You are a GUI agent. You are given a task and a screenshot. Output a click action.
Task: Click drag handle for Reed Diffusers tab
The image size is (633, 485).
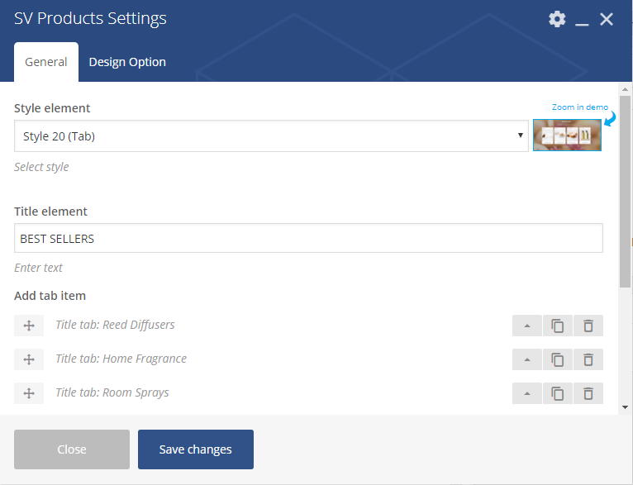[x=29, y=326]
